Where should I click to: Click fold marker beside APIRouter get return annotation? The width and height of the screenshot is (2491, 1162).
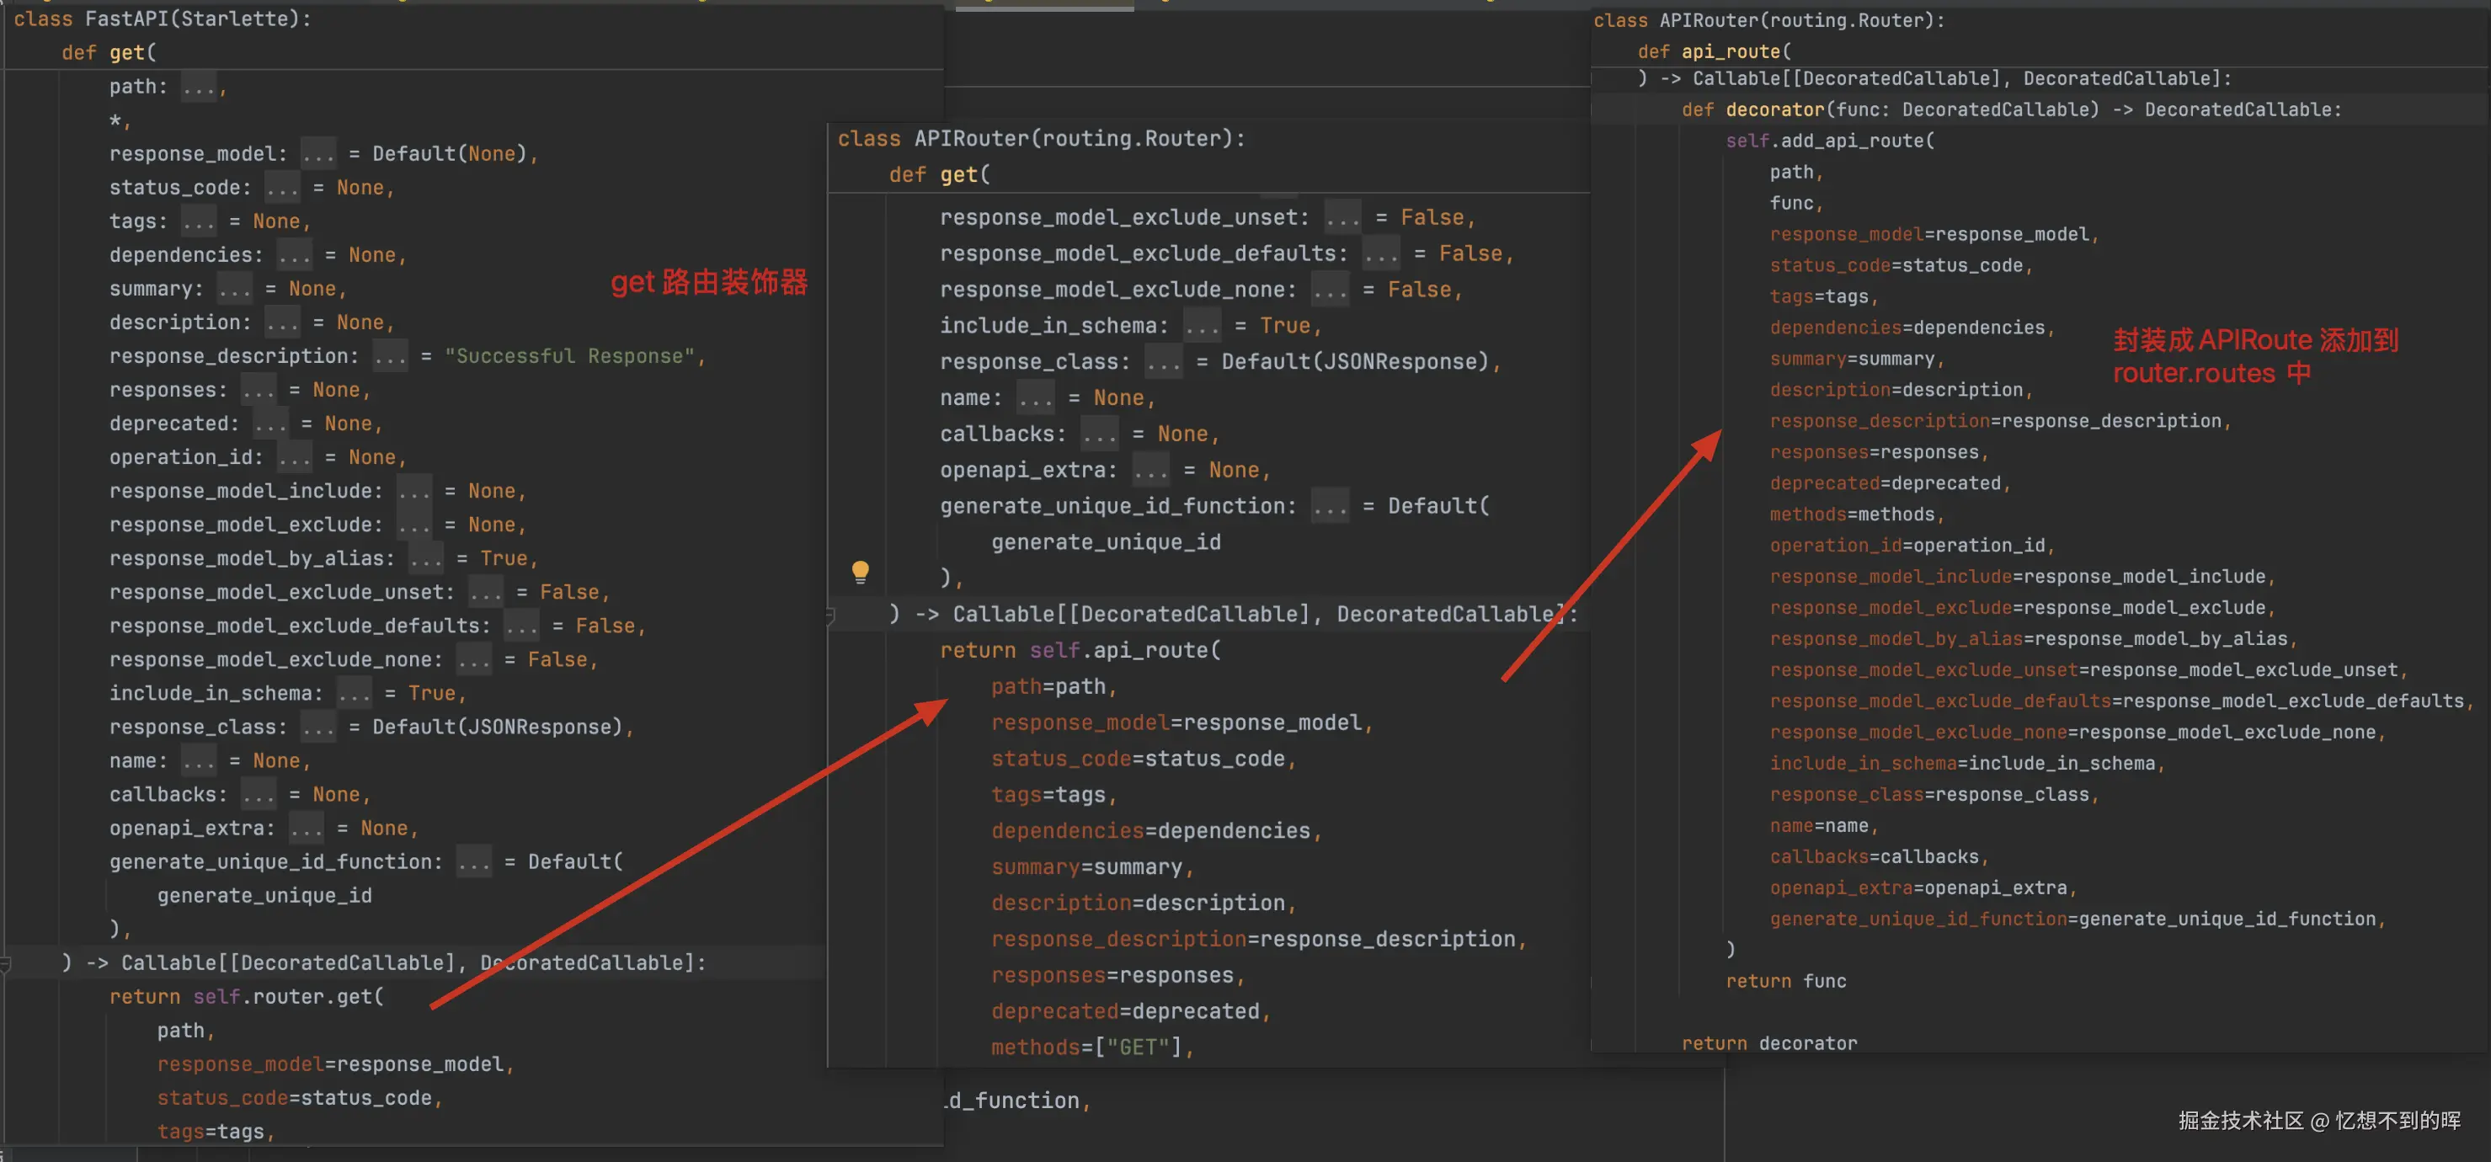coord(830,615)
